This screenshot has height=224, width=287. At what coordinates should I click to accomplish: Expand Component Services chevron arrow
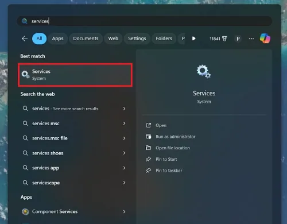[x=124, y=211]
